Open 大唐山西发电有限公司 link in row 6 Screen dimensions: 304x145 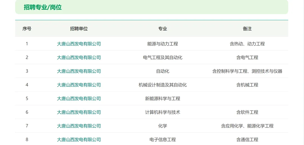point(79,112)
